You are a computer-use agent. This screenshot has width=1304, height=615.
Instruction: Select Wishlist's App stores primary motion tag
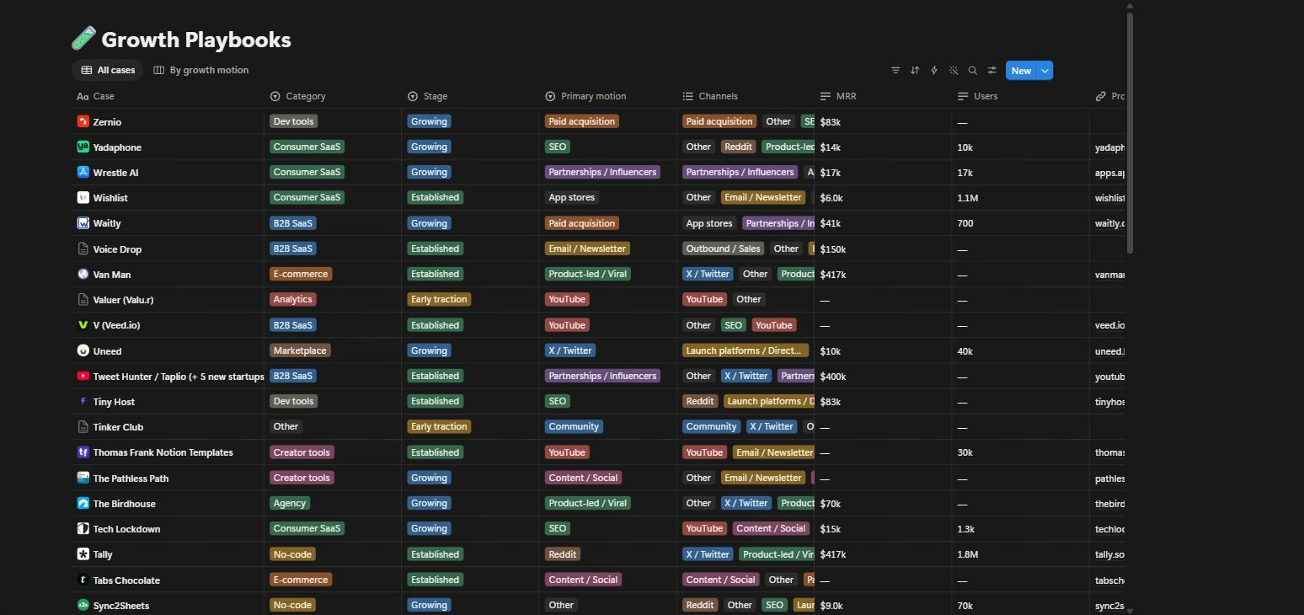[x=572, y=197]
